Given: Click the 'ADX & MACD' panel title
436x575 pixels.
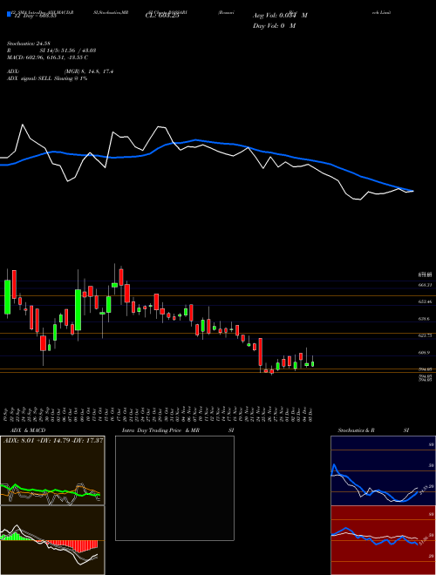Looking at the screenshot, I should pyautogui.click(x=28, y=430).
